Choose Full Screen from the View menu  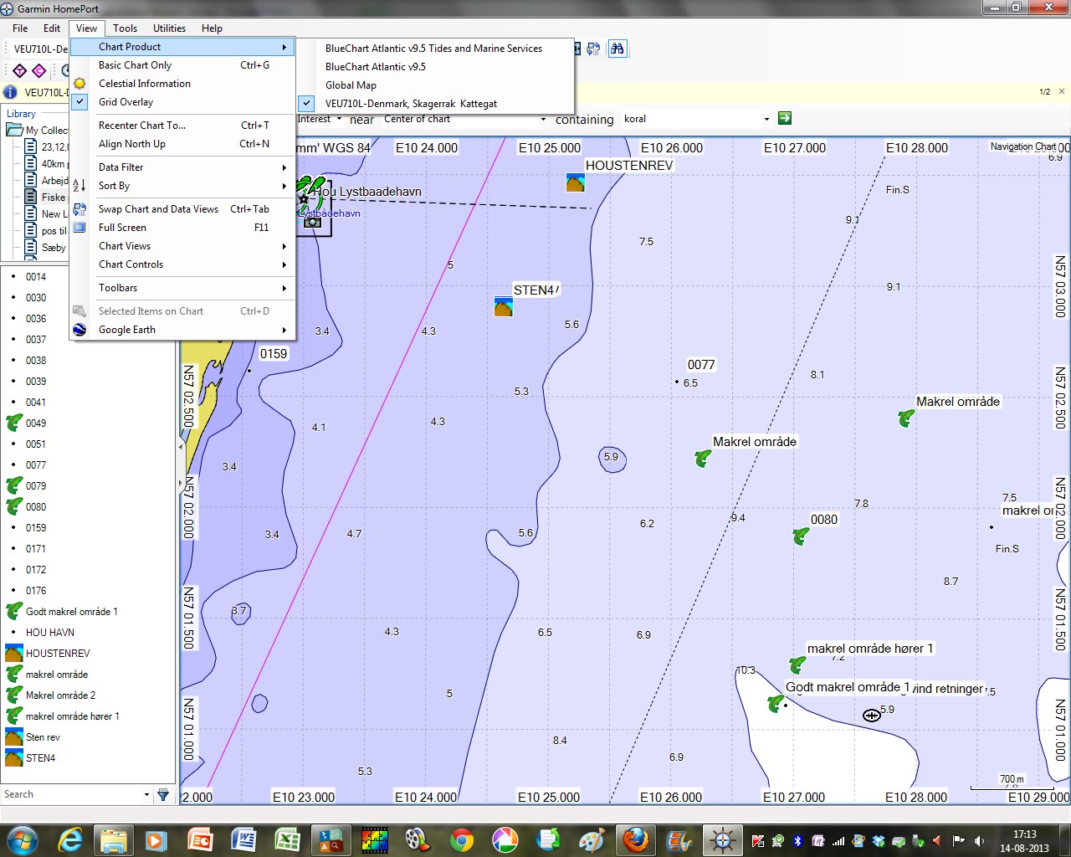click(182, 228)
